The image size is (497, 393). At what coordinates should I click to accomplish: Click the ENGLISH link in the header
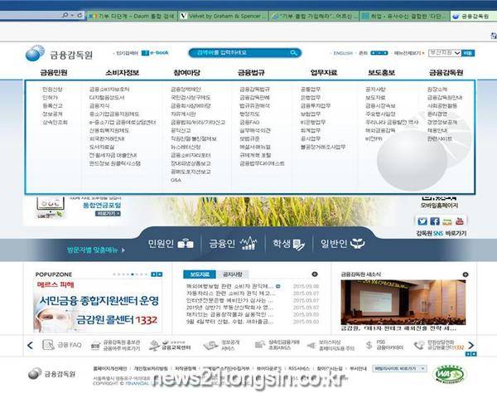point(343,53)
